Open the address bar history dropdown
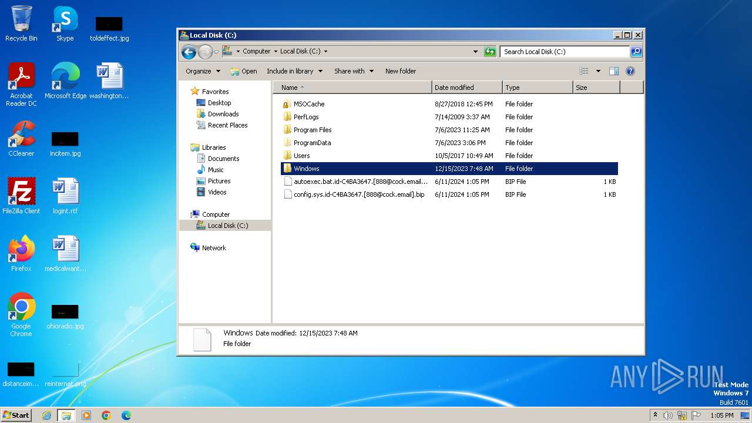Viewport: 752px width, 423px height. 475,52
